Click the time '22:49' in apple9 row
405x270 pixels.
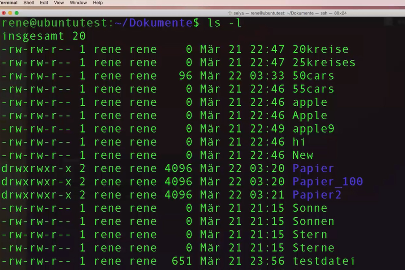[268, 129]
